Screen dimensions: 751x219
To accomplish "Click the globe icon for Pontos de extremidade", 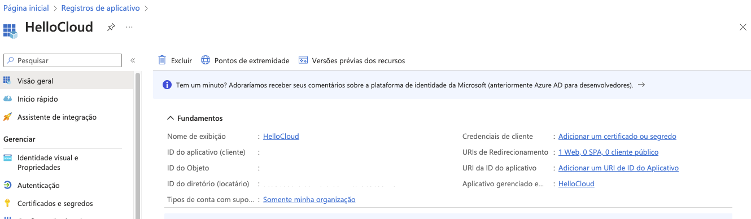I will click(206, 60).
